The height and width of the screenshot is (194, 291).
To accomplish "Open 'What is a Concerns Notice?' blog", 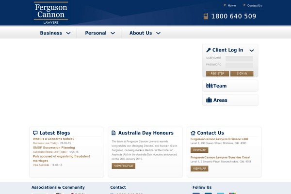I will click(54, 139).
